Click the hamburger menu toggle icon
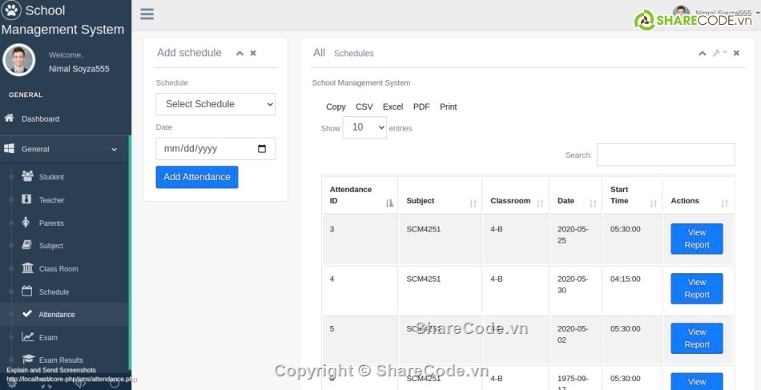The width and height of the screenshot is (761, 390). 147,14
